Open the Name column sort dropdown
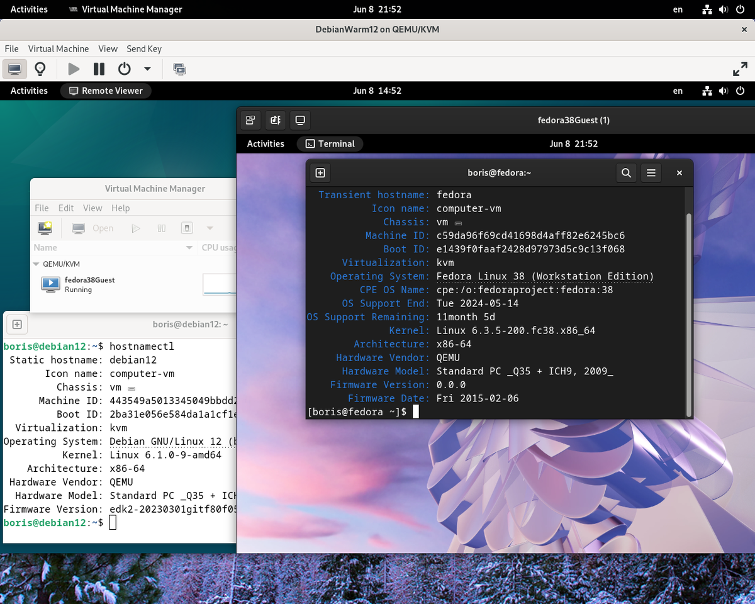Screen dimensions: 755x604 (190, 247)
